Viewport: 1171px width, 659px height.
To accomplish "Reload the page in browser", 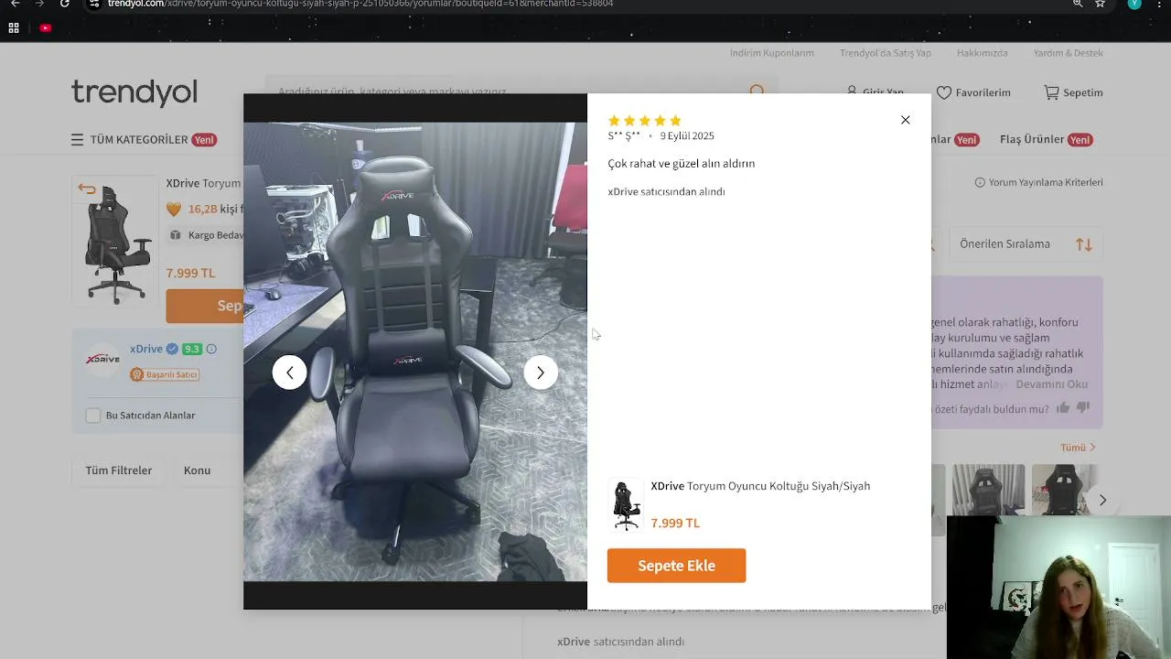I will pyautogui.click(x=64, y=4).
